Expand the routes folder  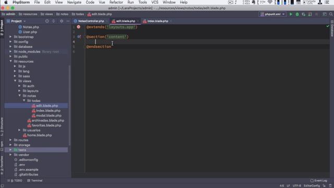[x=10, y=140]
